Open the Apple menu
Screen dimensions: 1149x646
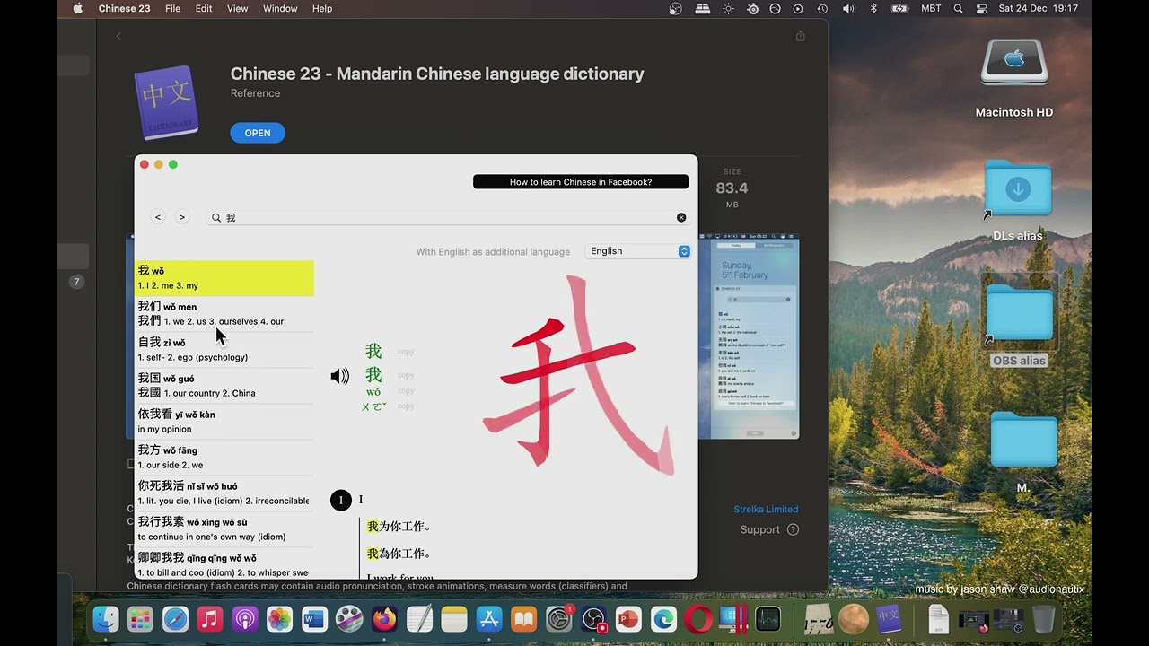[x=77, y=8]
